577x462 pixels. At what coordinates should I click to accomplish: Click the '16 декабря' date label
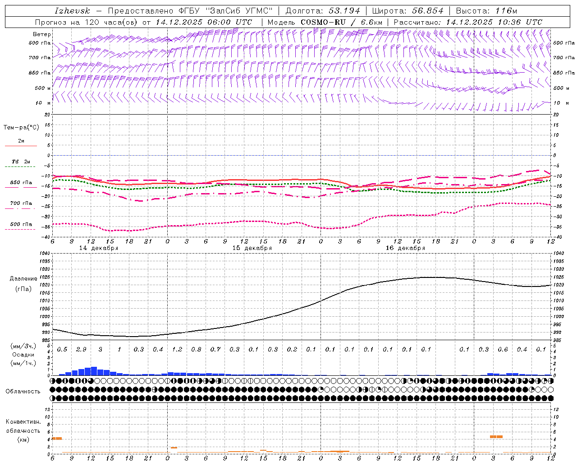click(x=405, y=248)
